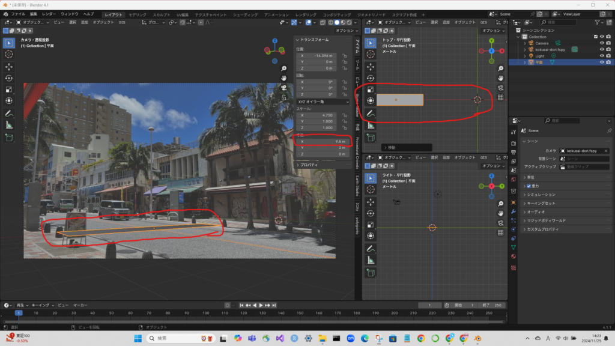
Task: Open the Modifier properties wrench tab
Action: click(514, 211)
